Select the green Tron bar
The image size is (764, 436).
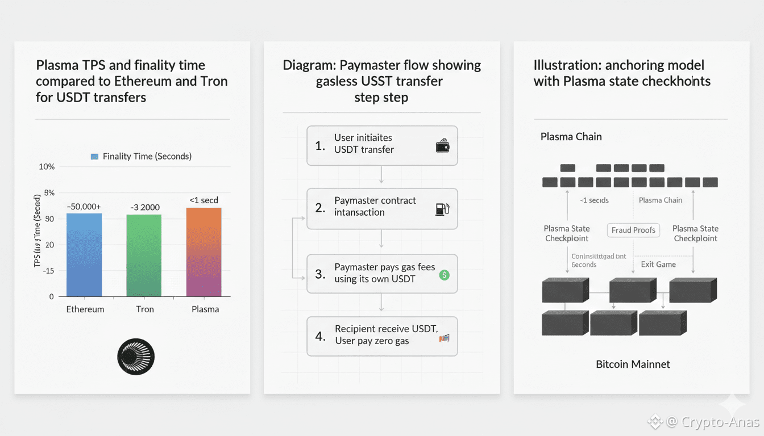tap(144, 255)
